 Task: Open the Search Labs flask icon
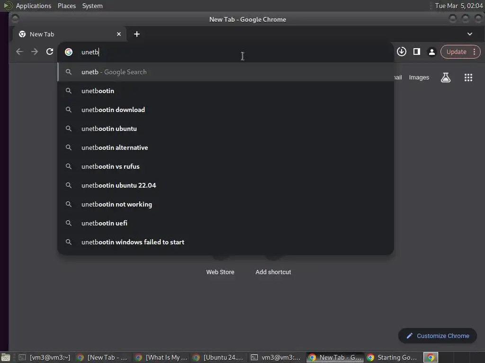[x=445, y=78]
